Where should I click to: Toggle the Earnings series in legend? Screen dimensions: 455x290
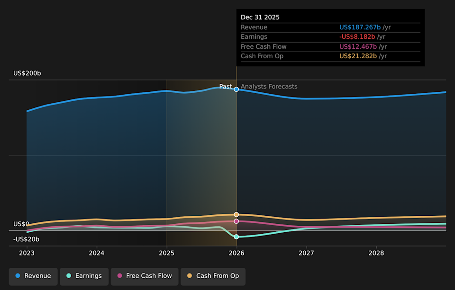[83, 276]
